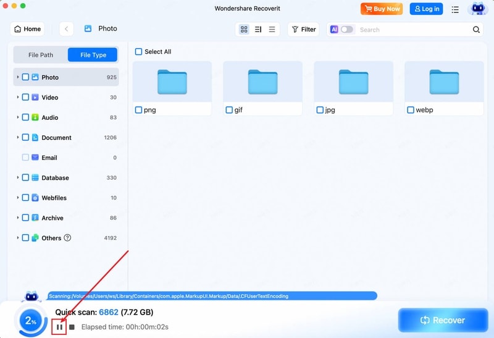Viewport: 494px width, 338px height.
Task: Expand the Photo tree node
Action: (x=18, y=77)
